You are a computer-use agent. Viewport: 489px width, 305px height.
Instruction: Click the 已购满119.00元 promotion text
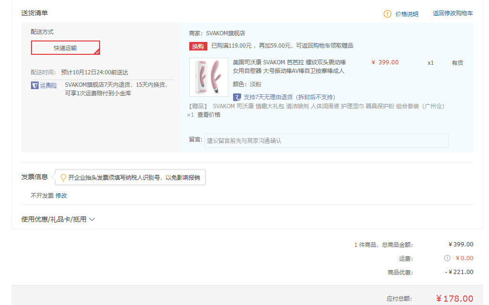click(282, 46)
